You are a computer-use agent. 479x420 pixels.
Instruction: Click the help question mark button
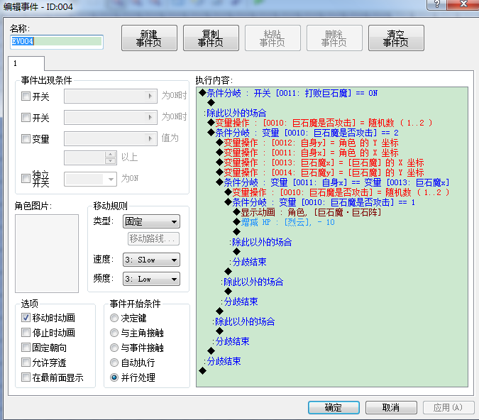tap(437, 4)
